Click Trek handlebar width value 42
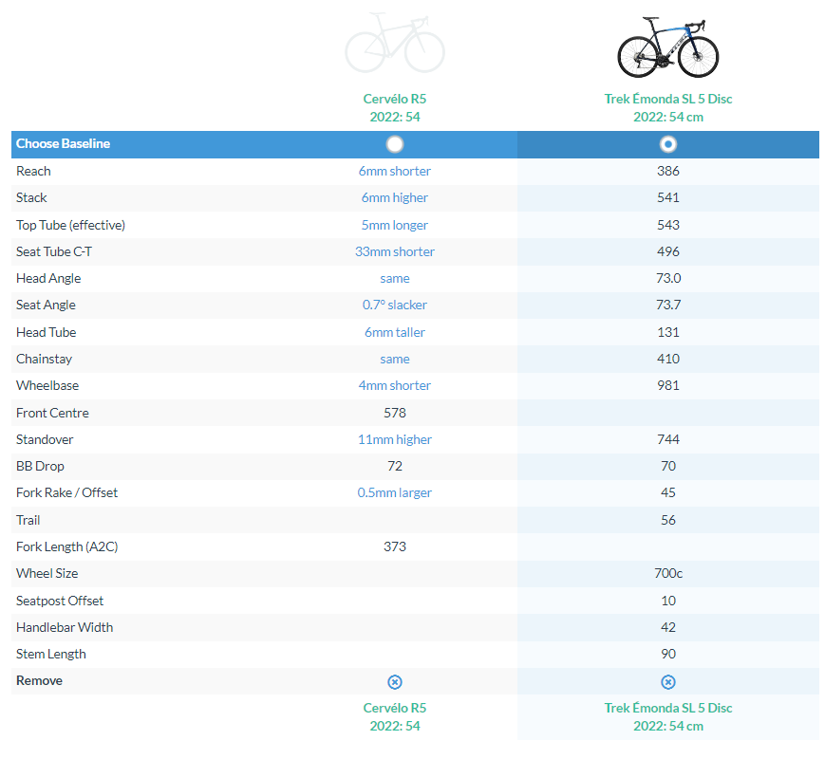The image size is (825, 759). (x=667, y=627)
